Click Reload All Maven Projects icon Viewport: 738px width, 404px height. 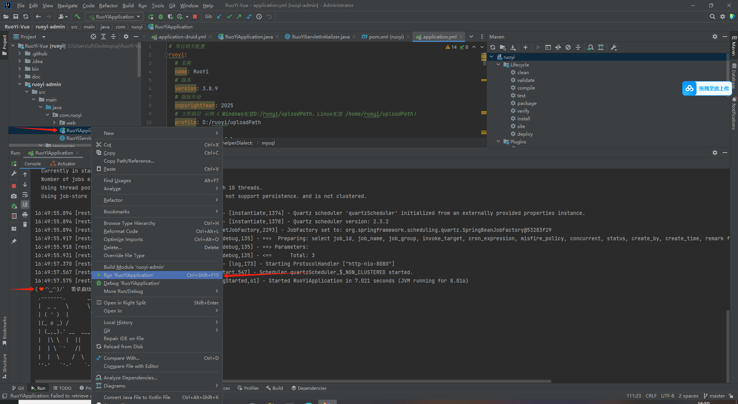(x=493, y=47)
